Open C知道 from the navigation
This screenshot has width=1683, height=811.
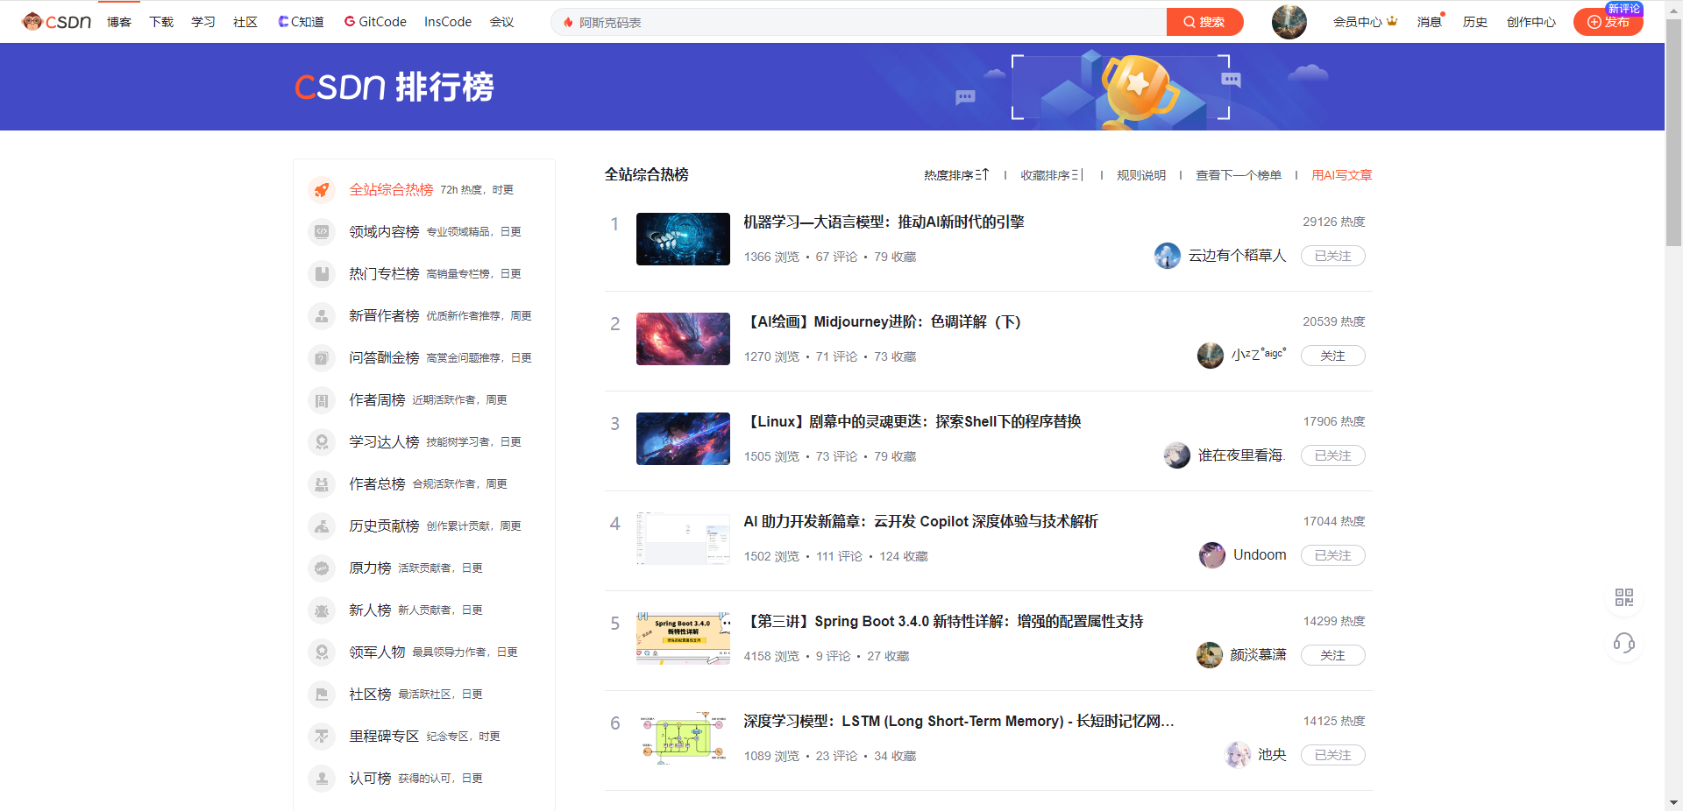pyautogui.click(x=301, y=22)
